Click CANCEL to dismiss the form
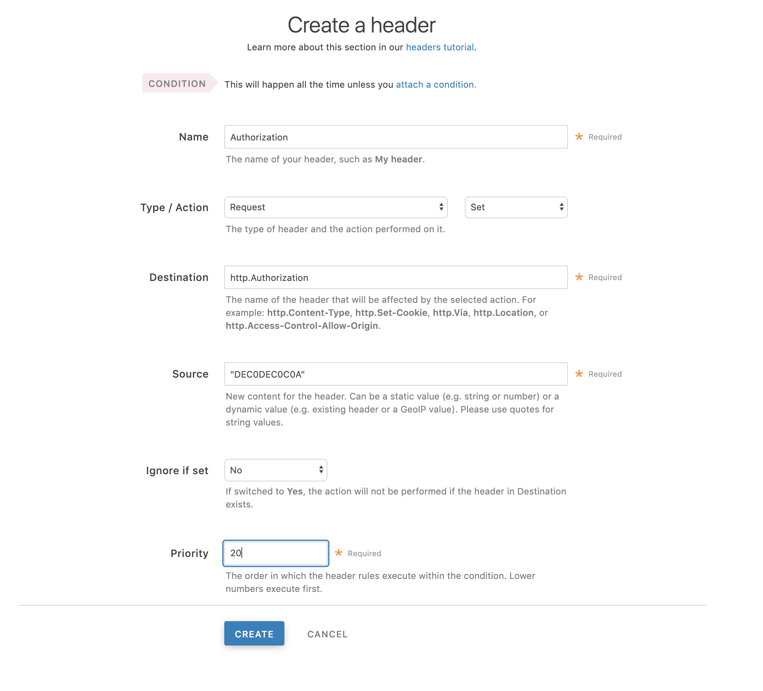Viewport: 763px width, 691px height. (327, 634)
